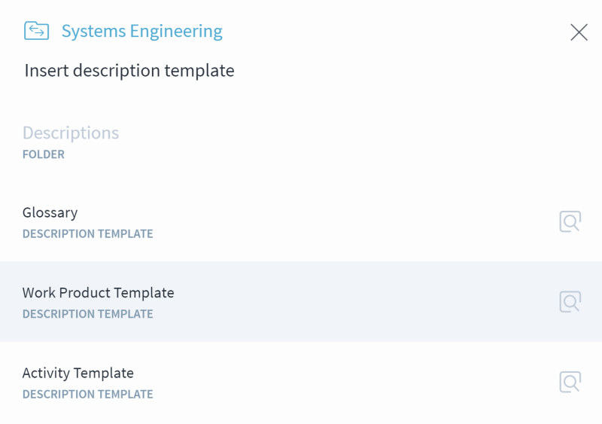Open the Descriptions folder
Screen dimensions: 602x424
pyautogui.click(x=71, y=133)
